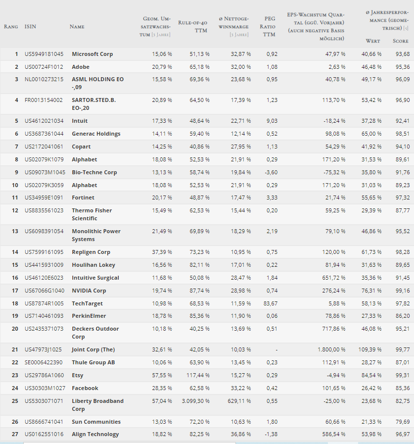Click the PerkinElmer name

coord(89,316)
